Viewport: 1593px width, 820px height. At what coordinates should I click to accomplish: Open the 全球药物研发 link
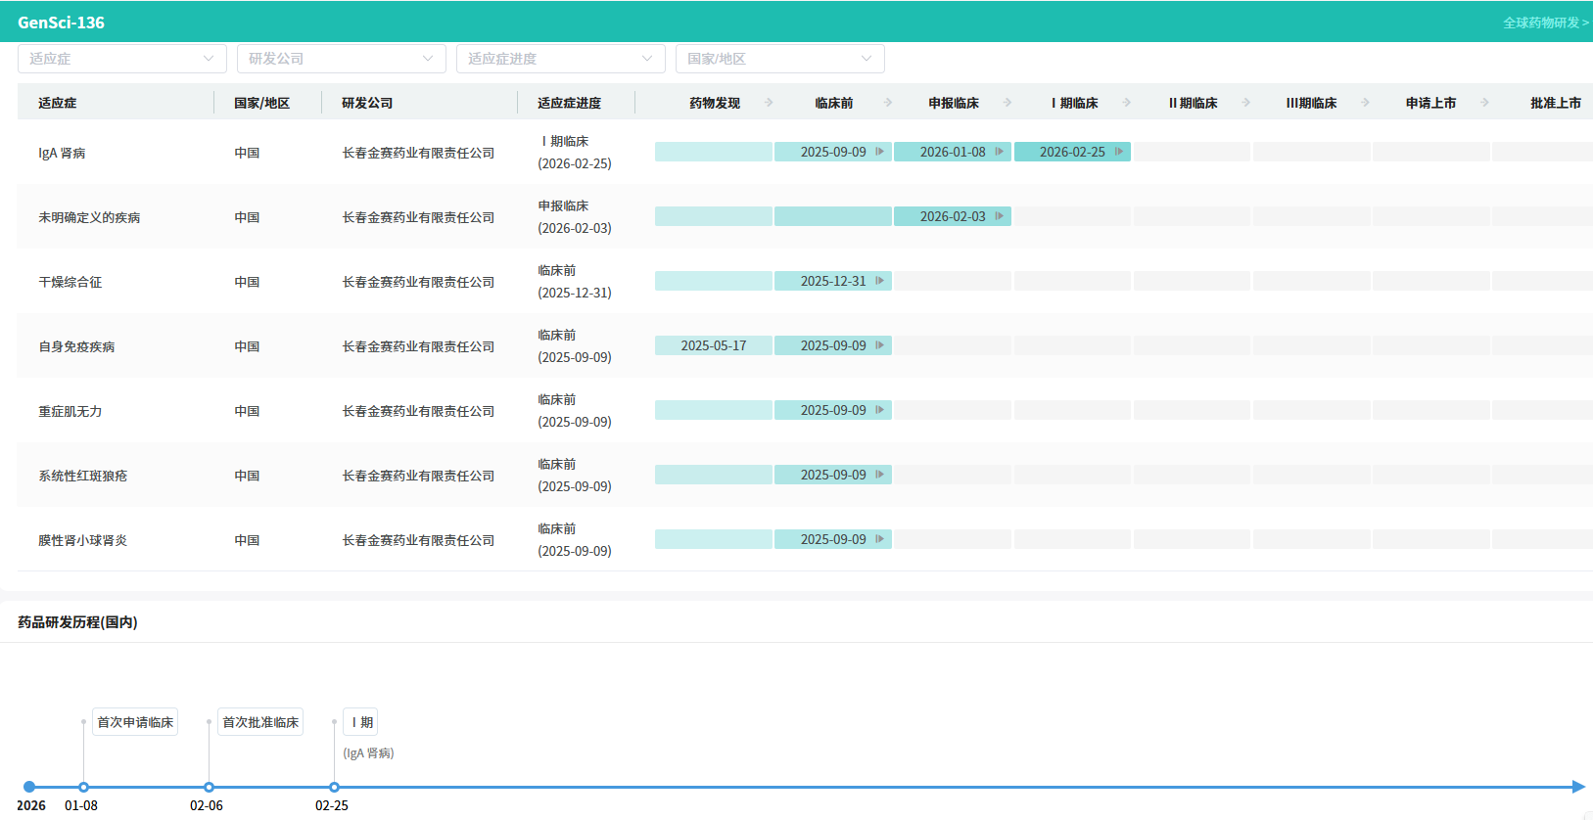(1545, 23)
